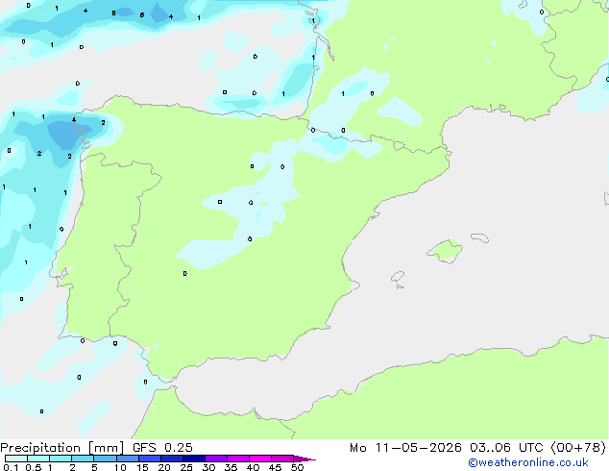
Task: Click the 30–35 mm purple legend swatch
Action: tap(215, 459)
